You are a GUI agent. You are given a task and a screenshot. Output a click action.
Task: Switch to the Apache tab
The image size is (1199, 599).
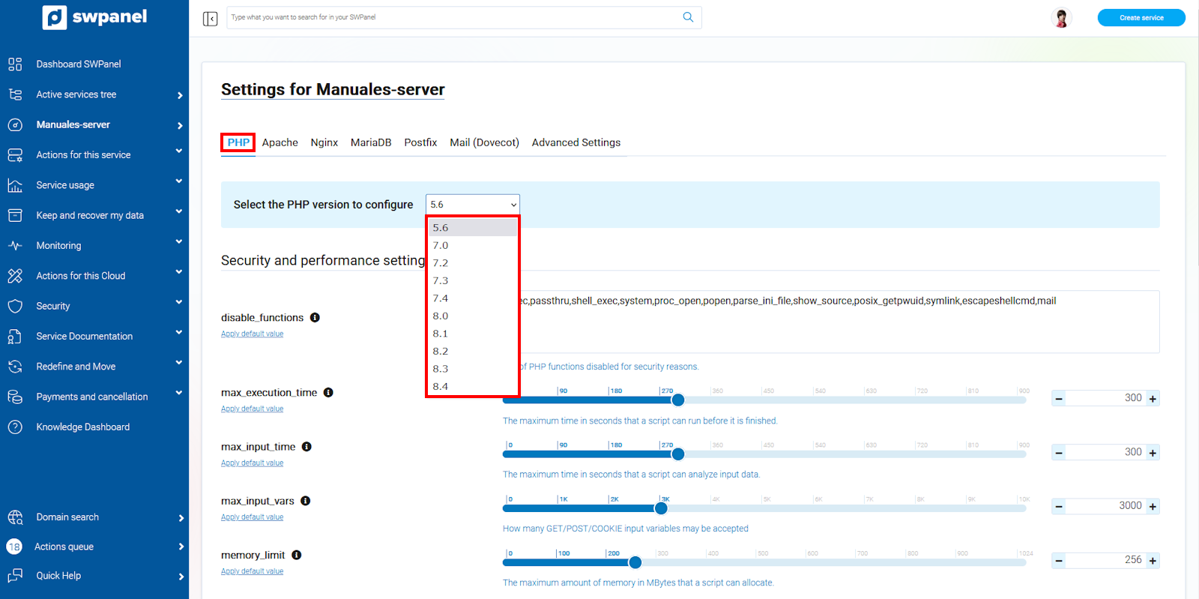(x=280, y=142)
